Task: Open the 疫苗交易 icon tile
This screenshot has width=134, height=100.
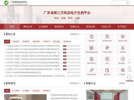Action: pos(123,49)
